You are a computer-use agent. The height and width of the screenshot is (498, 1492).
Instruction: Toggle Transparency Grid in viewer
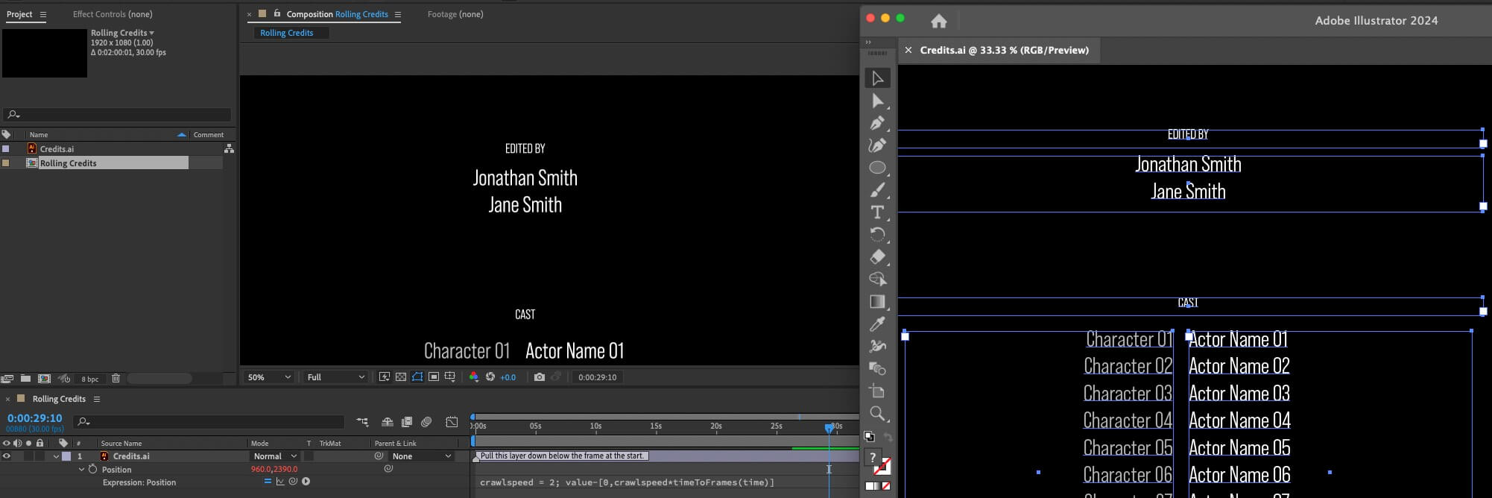[401, 377]
